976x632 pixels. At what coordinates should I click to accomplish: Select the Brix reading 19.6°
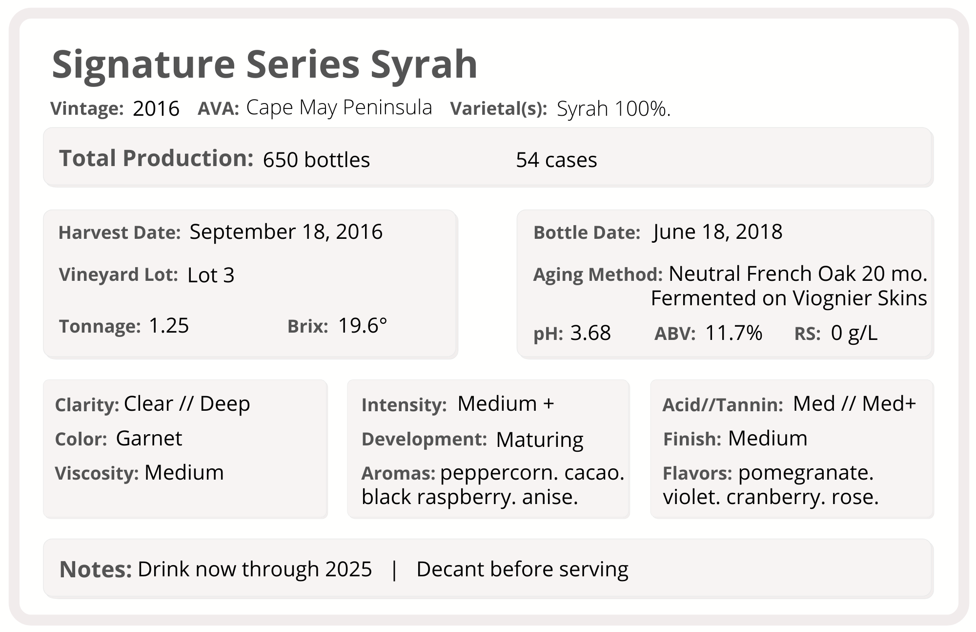(x=363, y=325)
